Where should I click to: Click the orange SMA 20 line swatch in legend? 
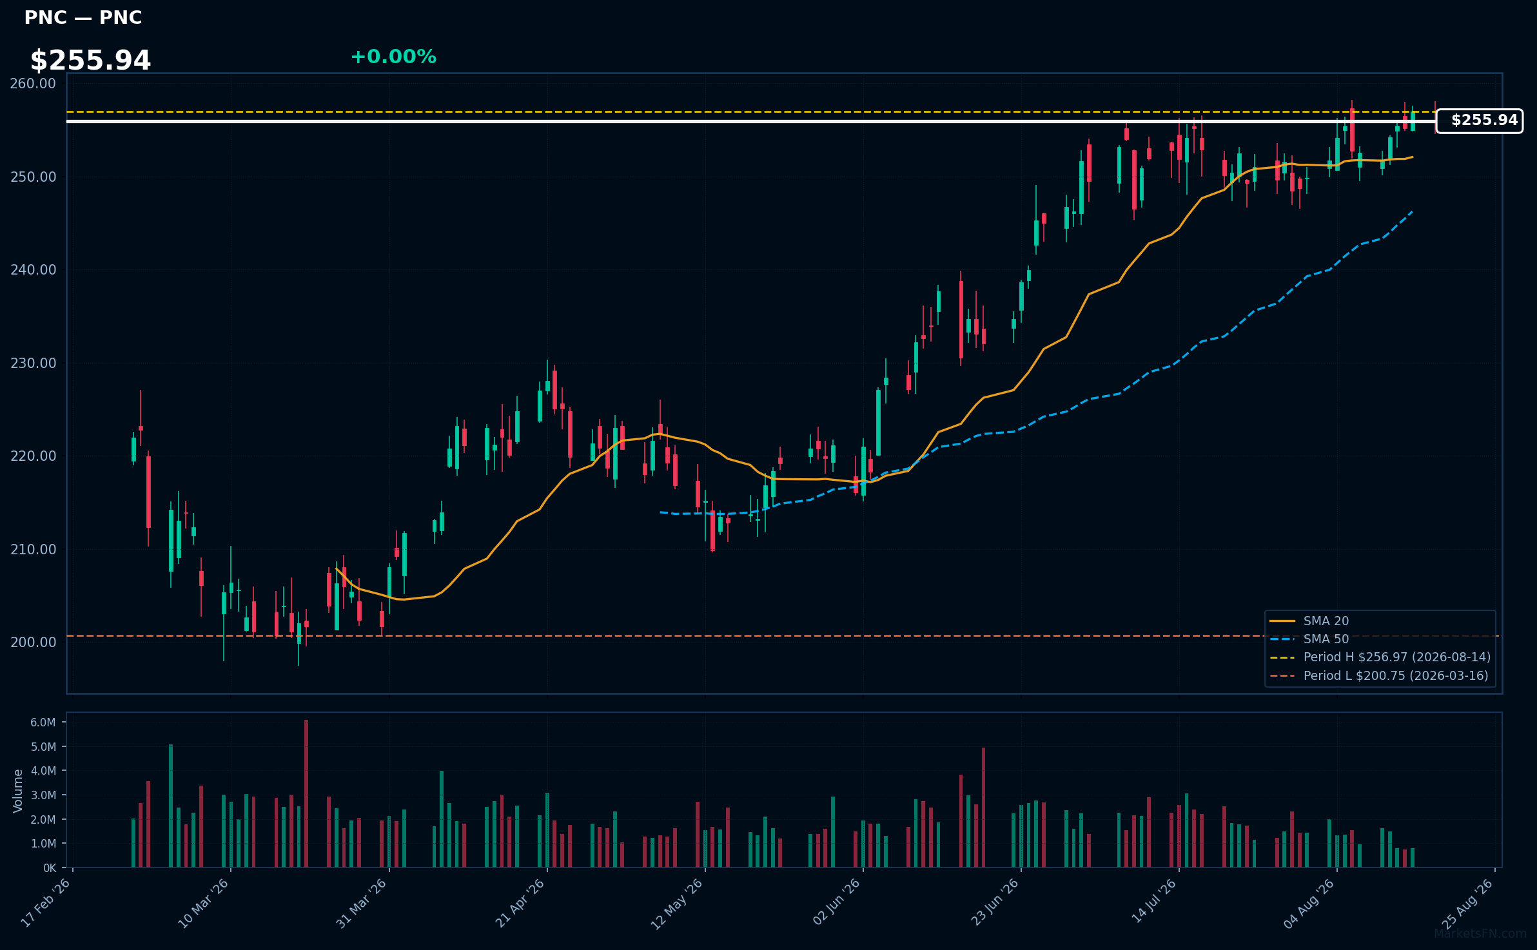point(1282,621)
